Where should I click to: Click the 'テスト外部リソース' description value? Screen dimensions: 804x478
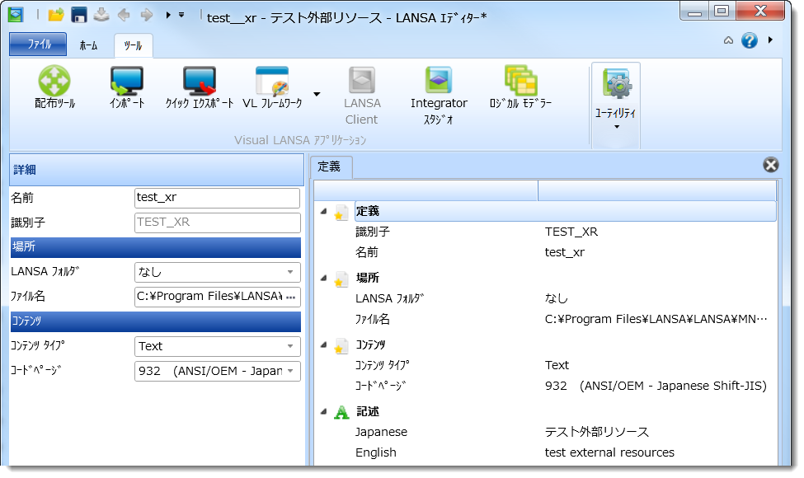pos(597,433)
